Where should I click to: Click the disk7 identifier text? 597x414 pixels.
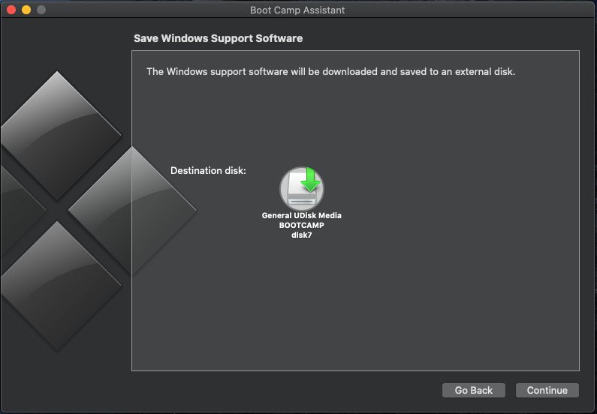coord(302,235)
